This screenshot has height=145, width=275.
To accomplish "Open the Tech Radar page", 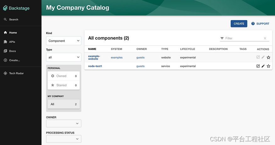I will [x=16, y=73].
